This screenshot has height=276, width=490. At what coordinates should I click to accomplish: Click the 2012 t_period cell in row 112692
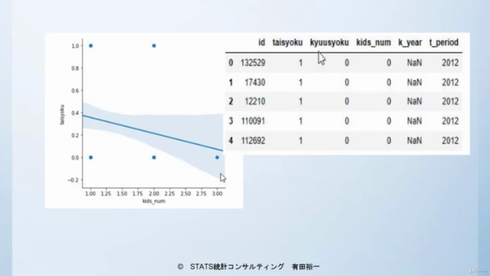point(450,140)
